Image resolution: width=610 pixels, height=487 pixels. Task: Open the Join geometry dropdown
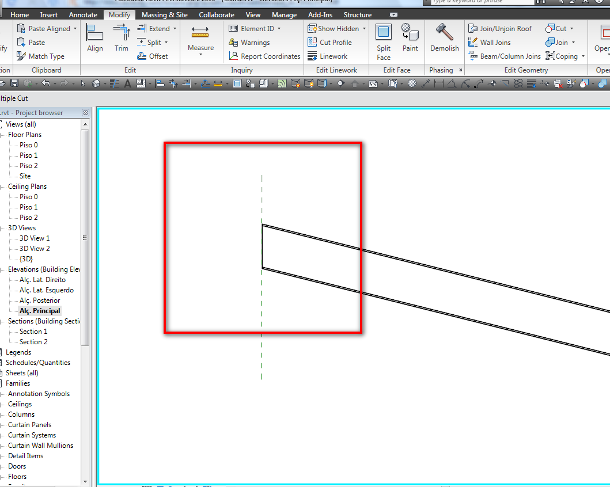point(573,43)
